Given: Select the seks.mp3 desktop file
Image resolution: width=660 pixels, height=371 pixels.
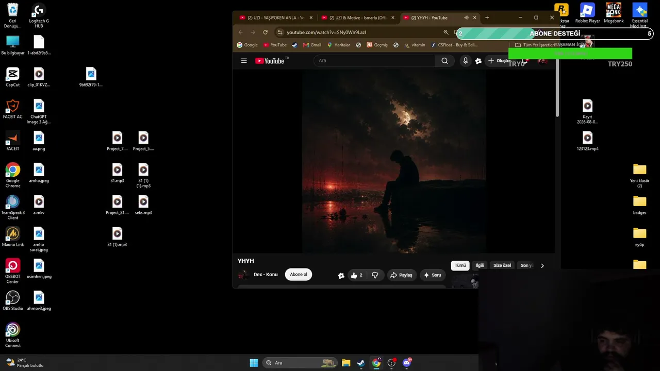Looking at the screenshot, I should [143, 205].
